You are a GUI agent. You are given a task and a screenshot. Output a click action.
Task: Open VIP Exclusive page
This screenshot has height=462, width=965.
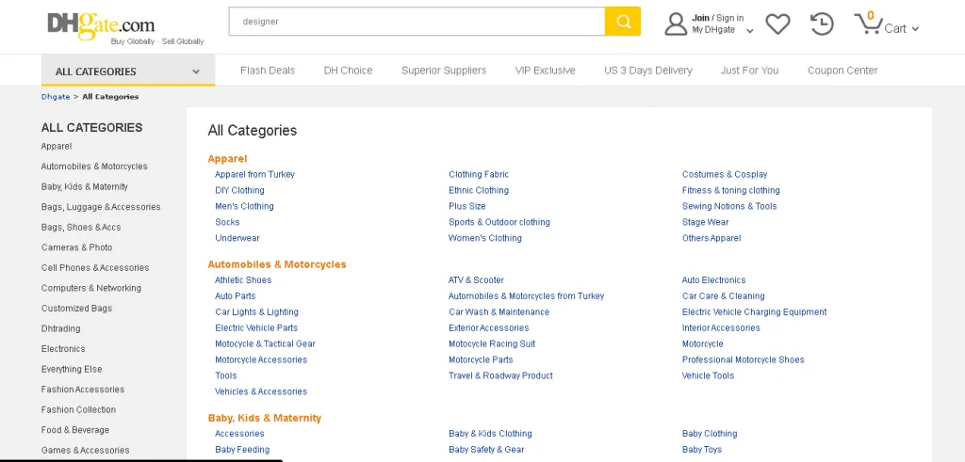point(546,71)
